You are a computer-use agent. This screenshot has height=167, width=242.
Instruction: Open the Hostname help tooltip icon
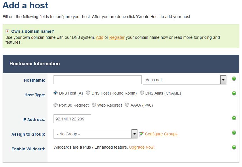(234, 78)
